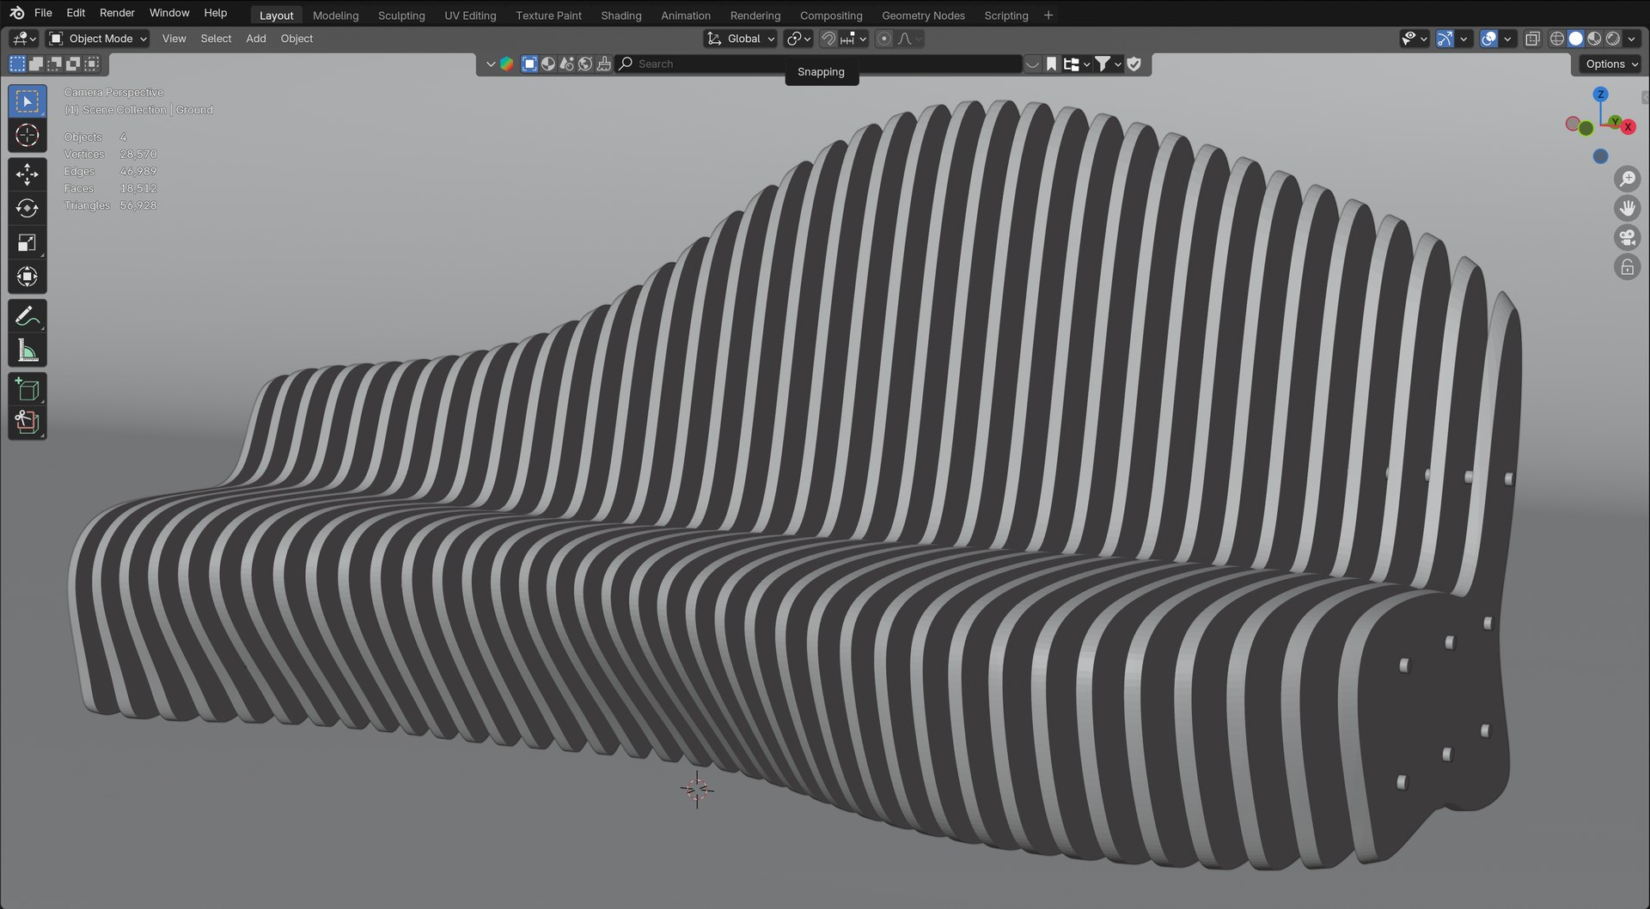The image size is (1650, 909).
Task: Click the blue Z axis on navigation gizmo
Action: 1600,95
